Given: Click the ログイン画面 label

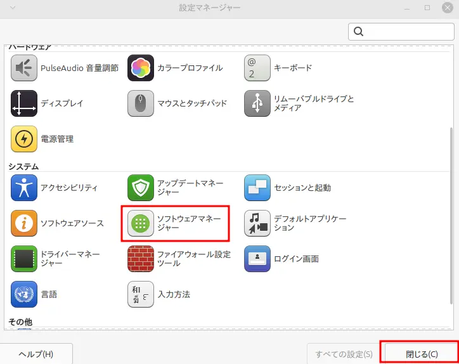Looking at the screenshot, I should pos(296,259).
